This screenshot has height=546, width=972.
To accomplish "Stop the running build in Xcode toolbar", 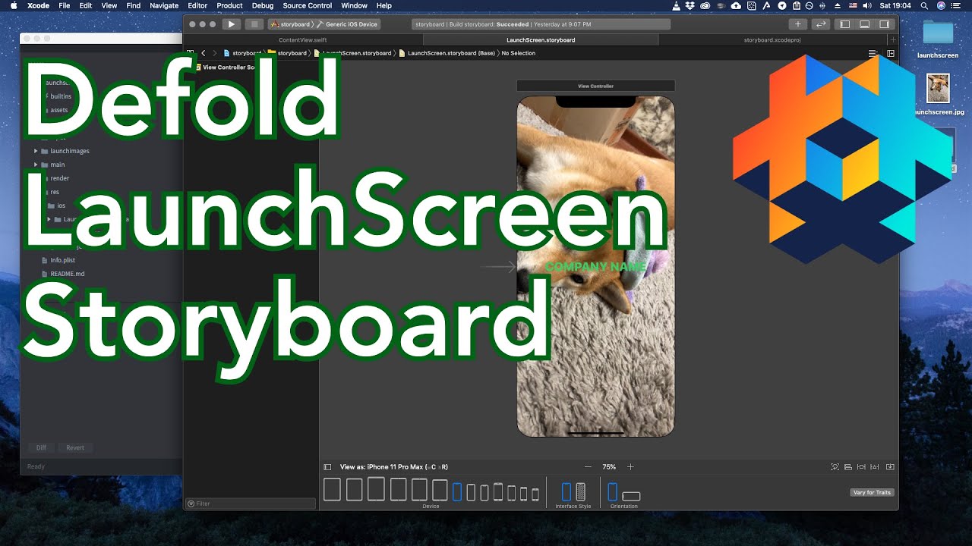I will [x=254, y=24].
